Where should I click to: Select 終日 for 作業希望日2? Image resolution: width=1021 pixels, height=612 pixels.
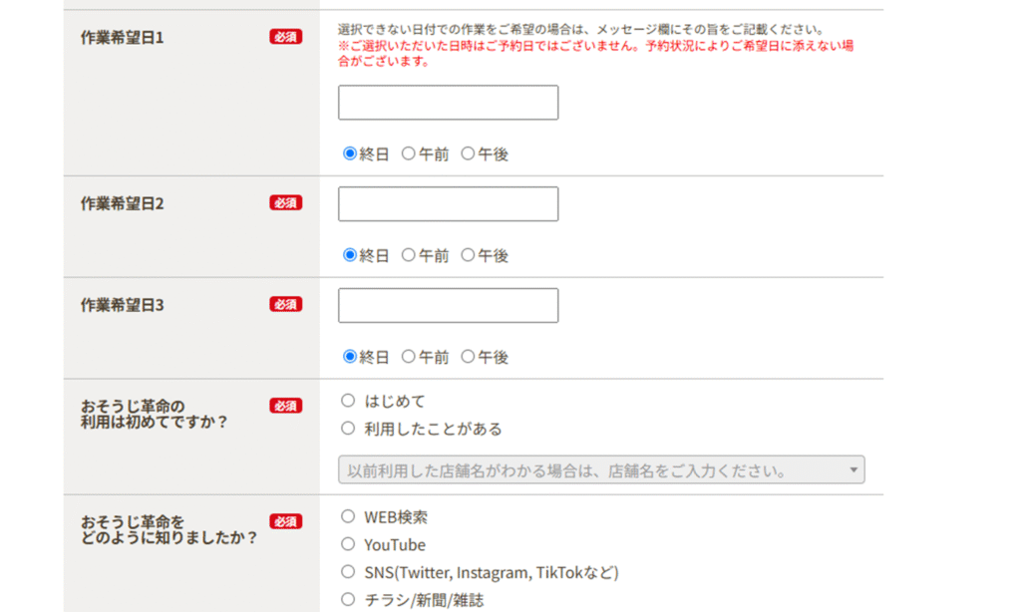coord(350,255)
